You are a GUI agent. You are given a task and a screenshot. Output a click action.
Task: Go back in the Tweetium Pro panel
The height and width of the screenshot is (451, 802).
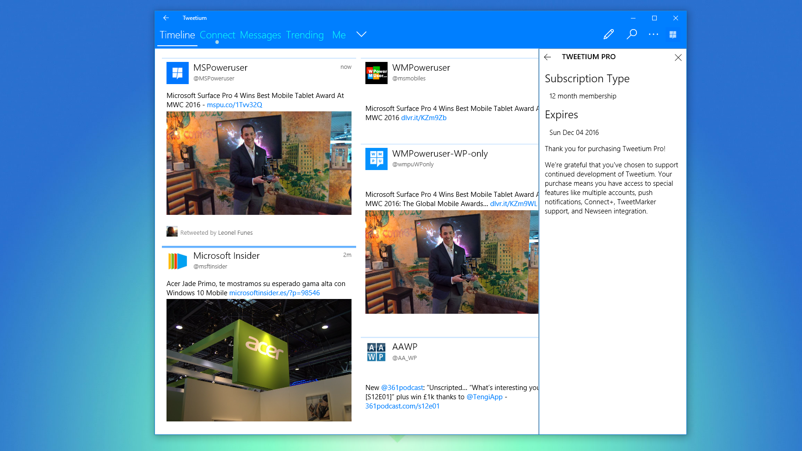click(548, 57)
